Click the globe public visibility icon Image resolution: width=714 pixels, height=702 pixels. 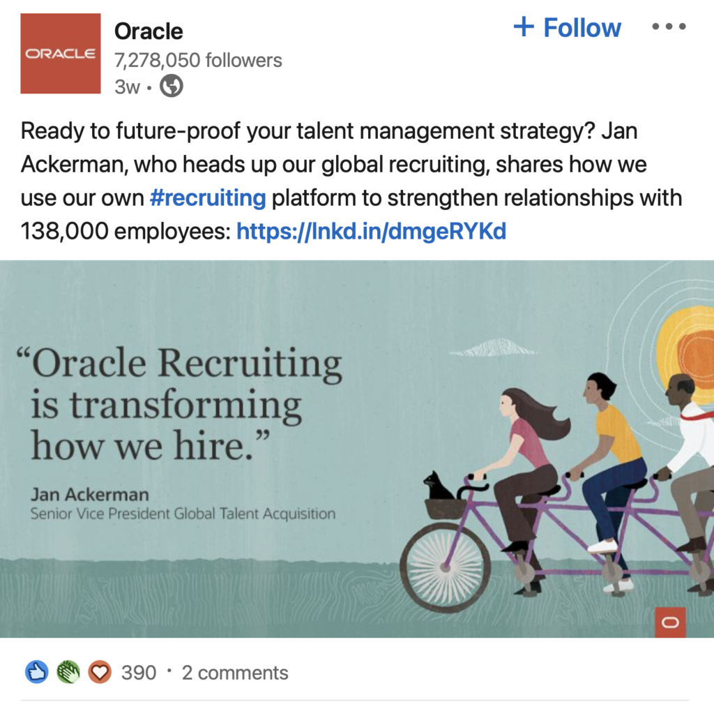(x=172, y=86)
